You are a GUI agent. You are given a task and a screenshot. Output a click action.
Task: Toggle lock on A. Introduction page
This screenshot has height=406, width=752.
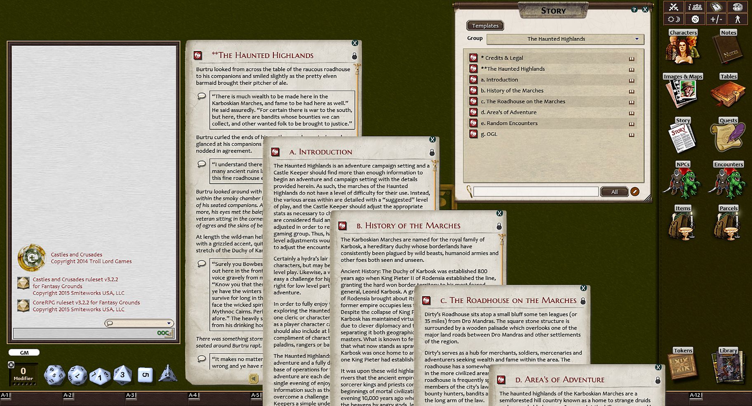click(432, 153)
